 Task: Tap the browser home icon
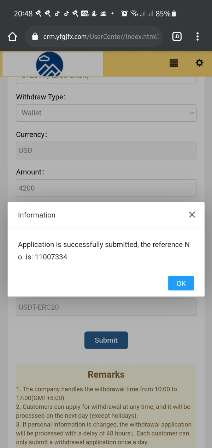click(12, 36)
